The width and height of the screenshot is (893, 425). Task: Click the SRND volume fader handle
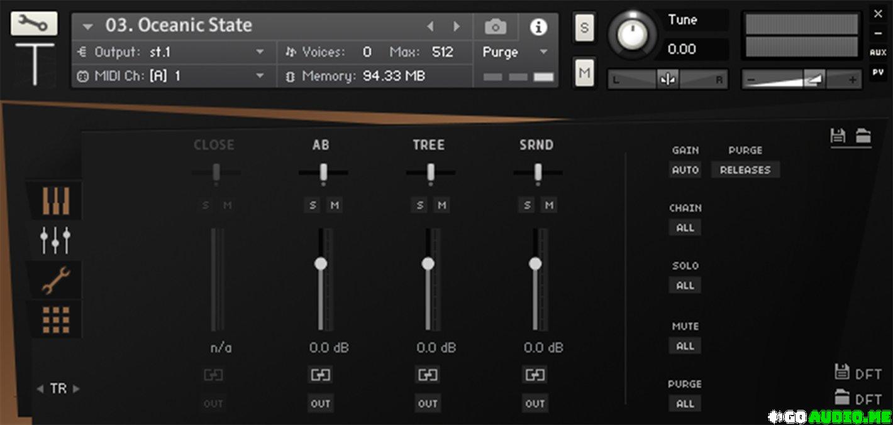535,264
